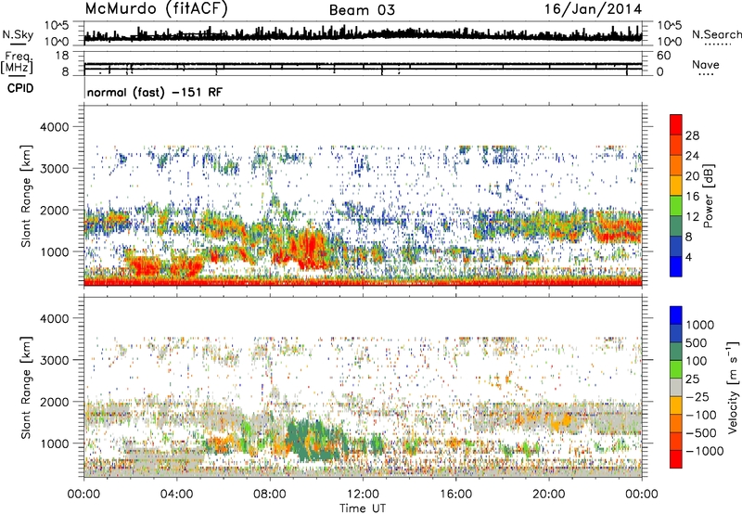Click green positive-velocity patch near 10:00 UT
This screenshot has height=514, width=742.
pos(313,440)
